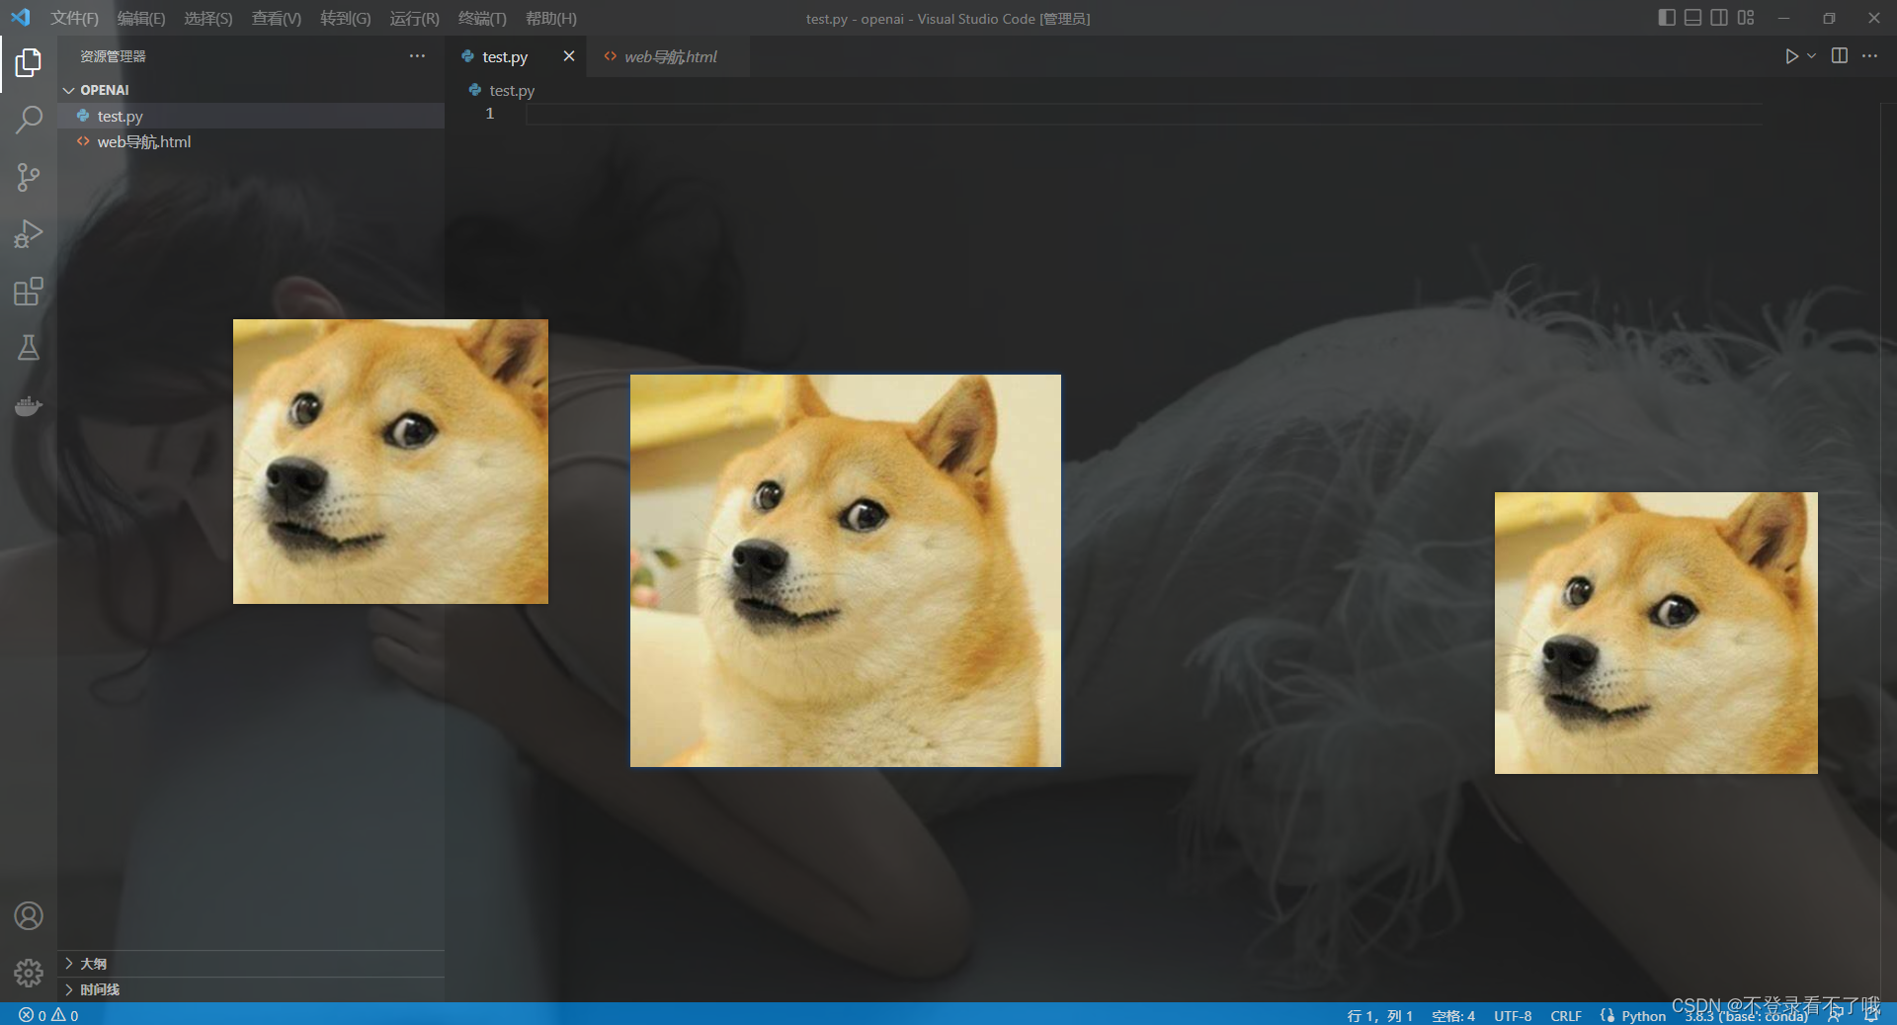Click test.py in the breadcrumb

pos(512,90)
